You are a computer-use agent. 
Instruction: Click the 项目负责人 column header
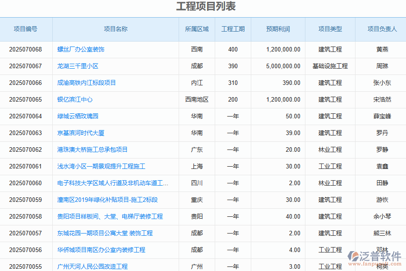(382, 29)
